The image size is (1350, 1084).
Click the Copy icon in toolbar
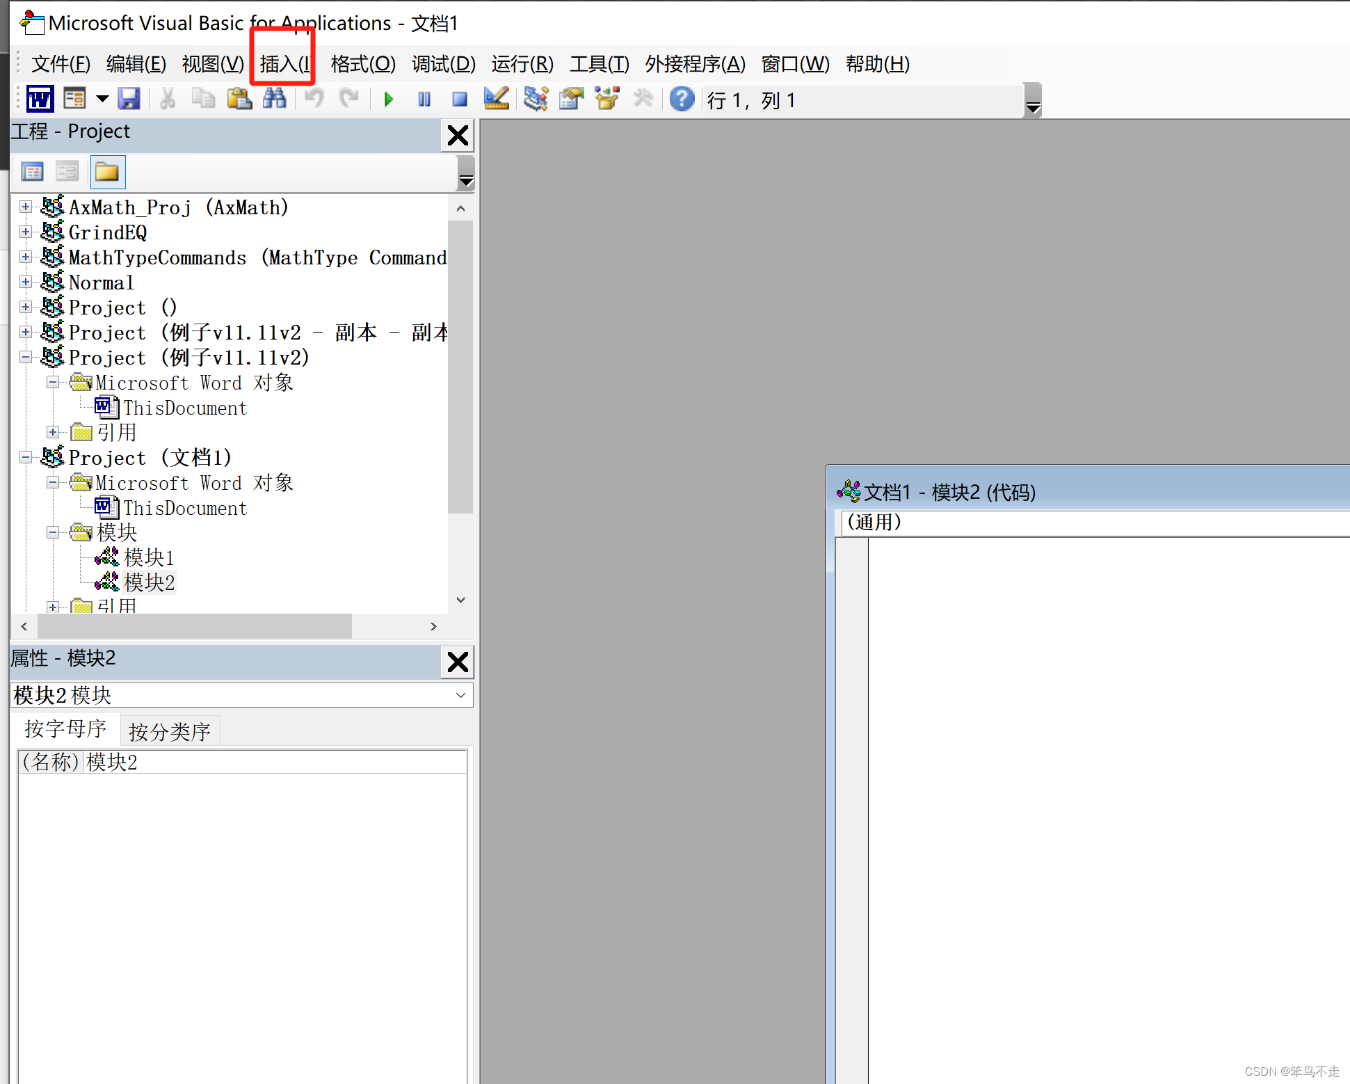click(203, 99)
